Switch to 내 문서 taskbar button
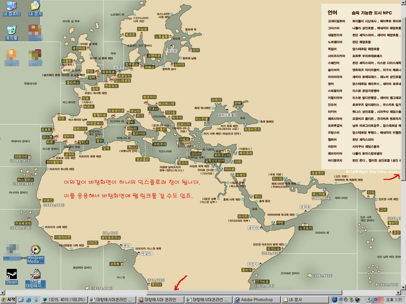The image size is (406, 304). (304, 300)
